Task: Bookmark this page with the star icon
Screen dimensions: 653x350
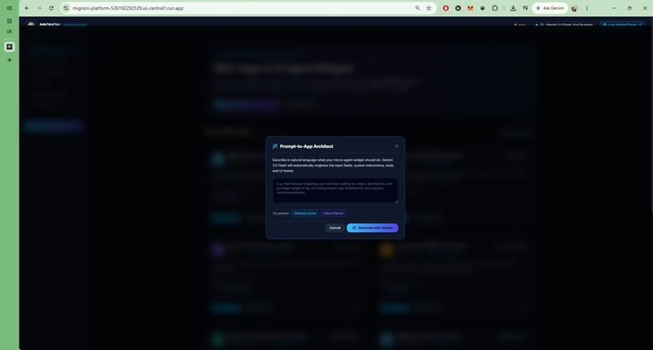Action: pyautogui.click(x=429, y=8)
